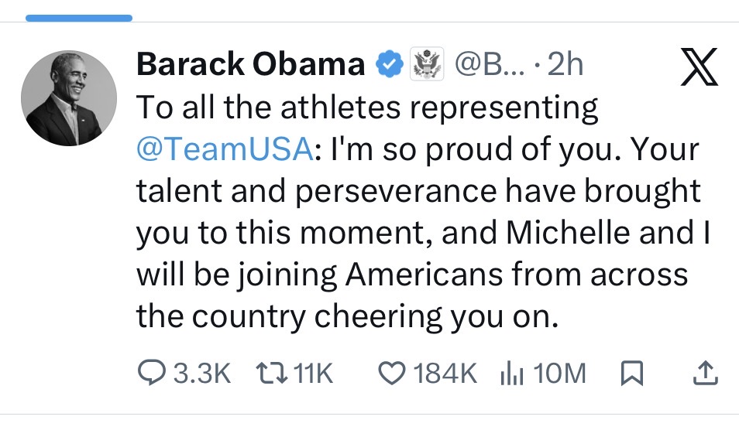Click the 10M views count

click(x=560, y=374)
